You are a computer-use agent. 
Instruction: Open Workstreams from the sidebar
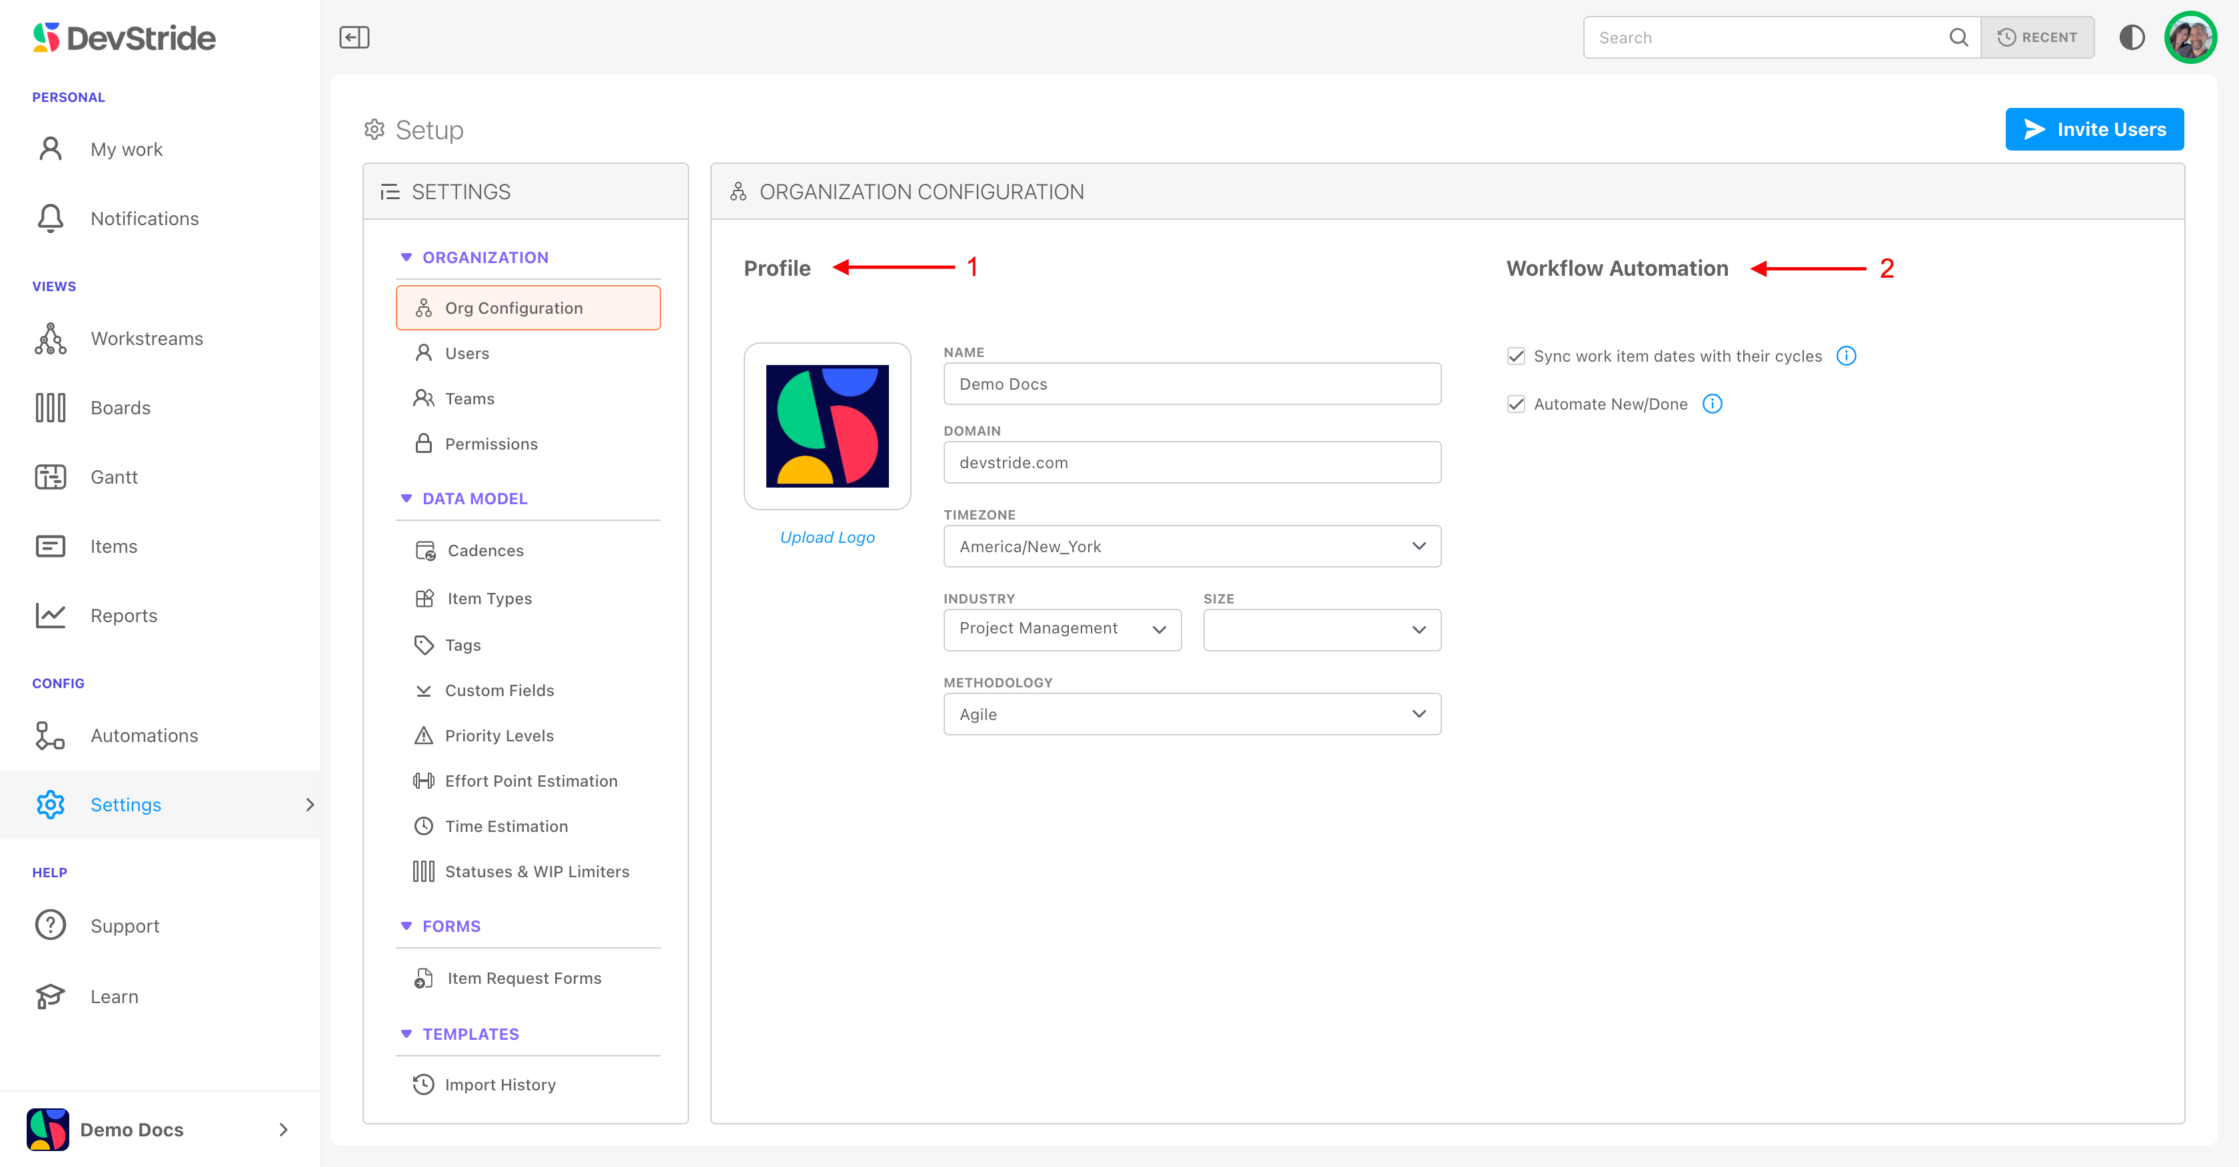146,339
